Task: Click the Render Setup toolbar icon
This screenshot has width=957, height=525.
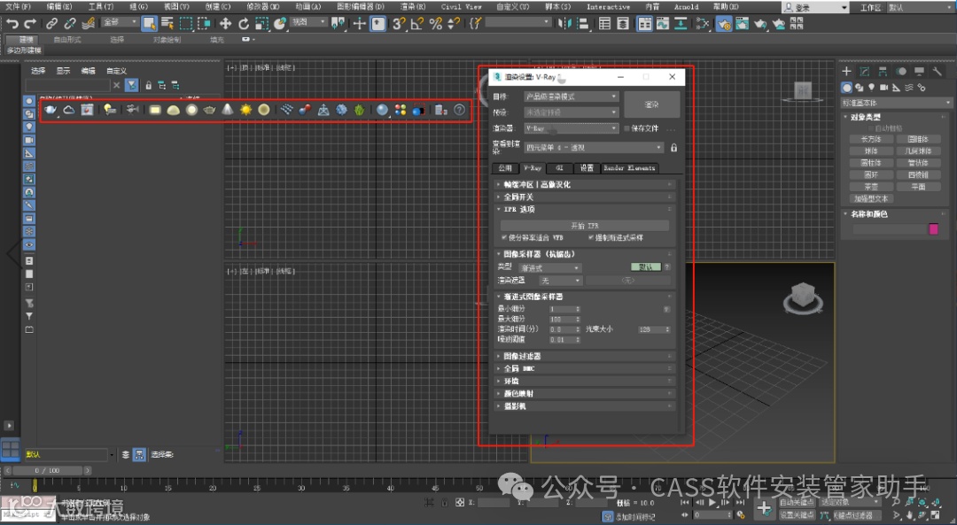Action: (x=723, y=24)
